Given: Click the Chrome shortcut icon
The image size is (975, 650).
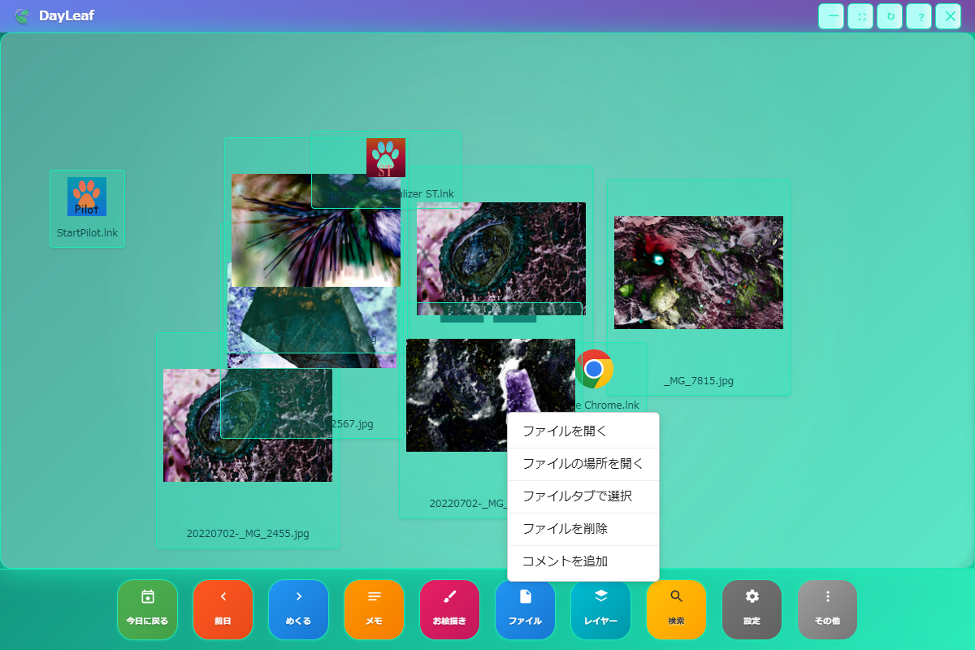Looking at the screenshot, I should [595, 369].
